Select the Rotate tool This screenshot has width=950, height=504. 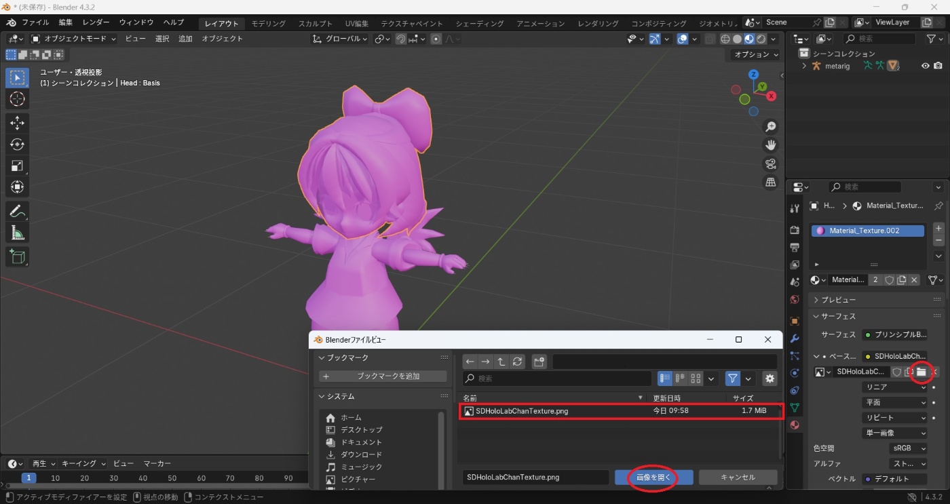[18, 144]
